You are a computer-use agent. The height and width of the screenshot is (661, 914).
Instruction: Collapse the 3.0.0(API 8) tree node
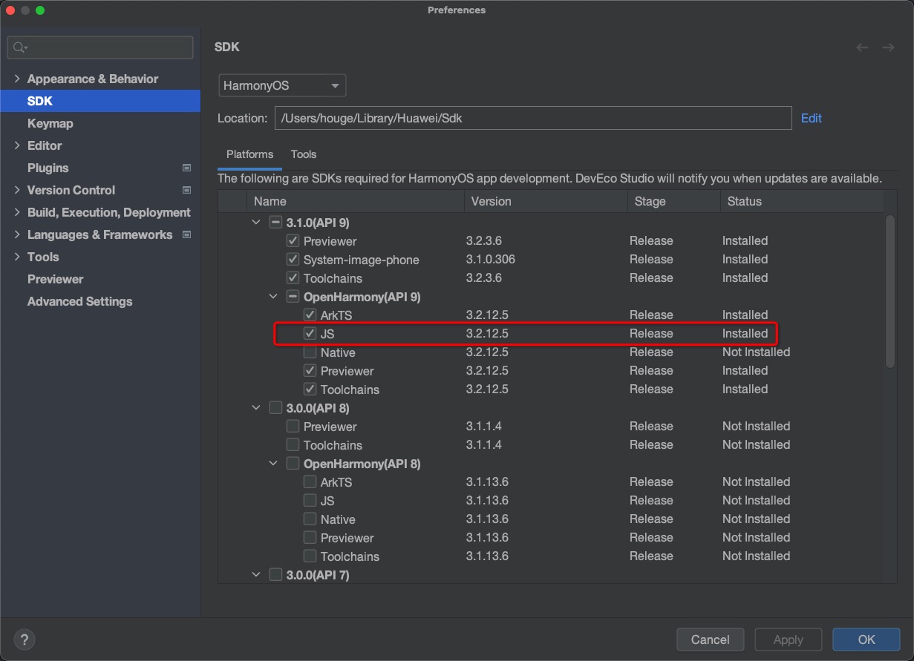tap(256, 408)
